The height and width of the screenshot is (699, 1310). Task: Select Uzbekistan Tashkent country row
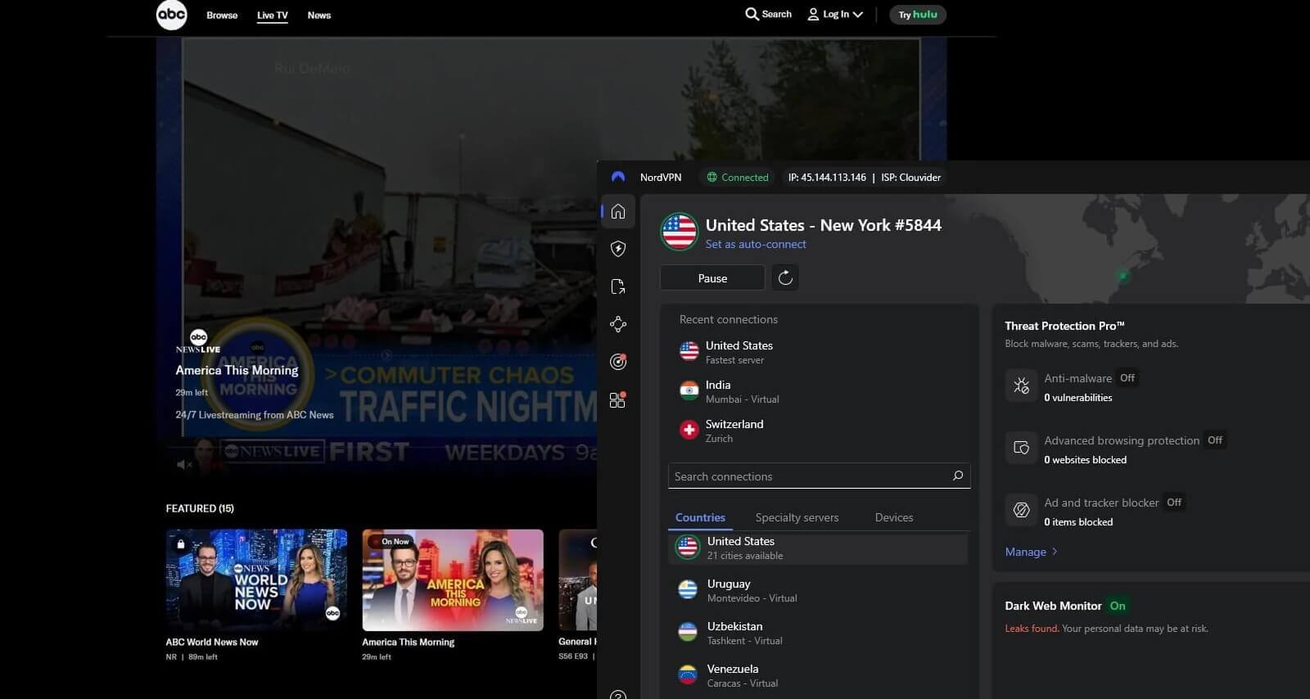pyautogui.click(x=819, y=633)
